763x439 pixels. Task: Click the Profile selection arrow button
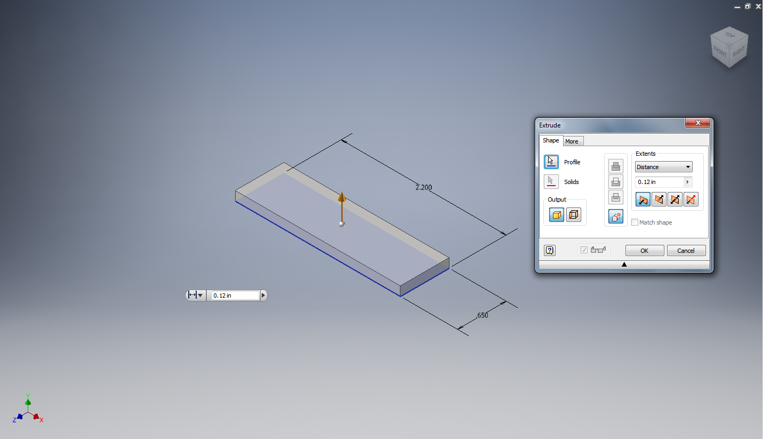click(x=551, y=162)
